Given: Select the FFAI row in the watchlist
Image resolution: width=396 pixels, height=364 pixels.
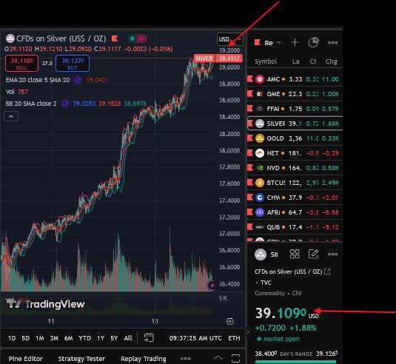Looking at the screenshot, I should [x=295, y=109].
